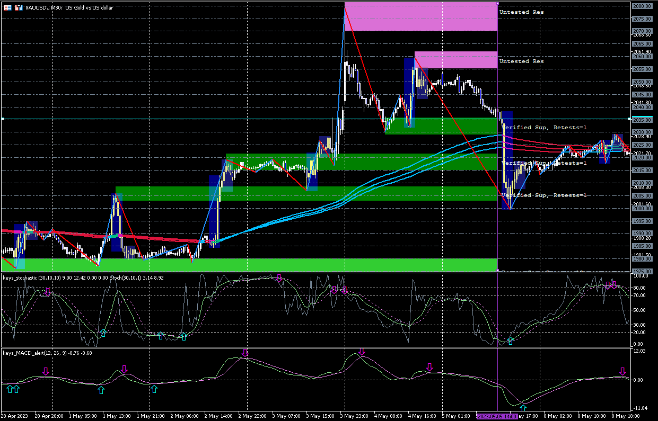Click the 1 May 13:00 time axis label
The image size is (658, 421).
point(116,416)
